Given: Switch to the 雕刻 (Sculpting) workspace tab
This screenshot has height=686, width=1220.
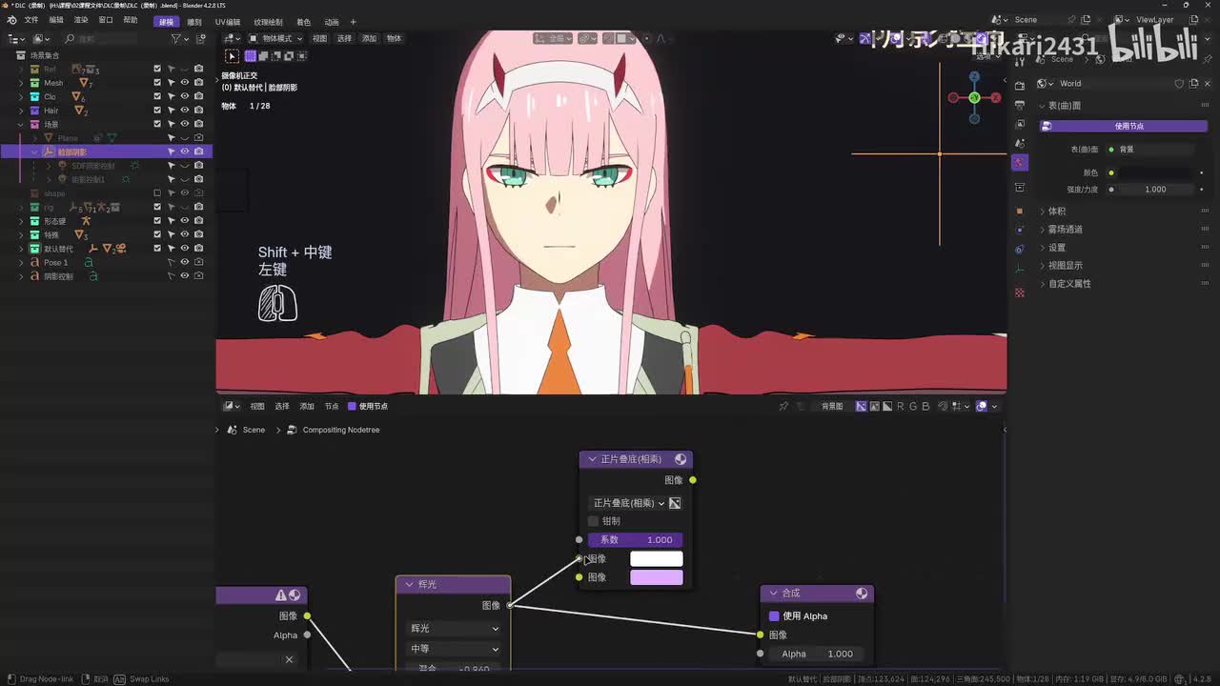Looking at the screenshot, I should coord(194,22).
